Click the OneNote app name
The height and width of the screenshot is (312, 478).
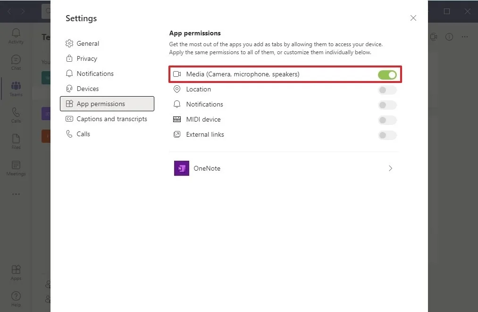click(207, 168)
